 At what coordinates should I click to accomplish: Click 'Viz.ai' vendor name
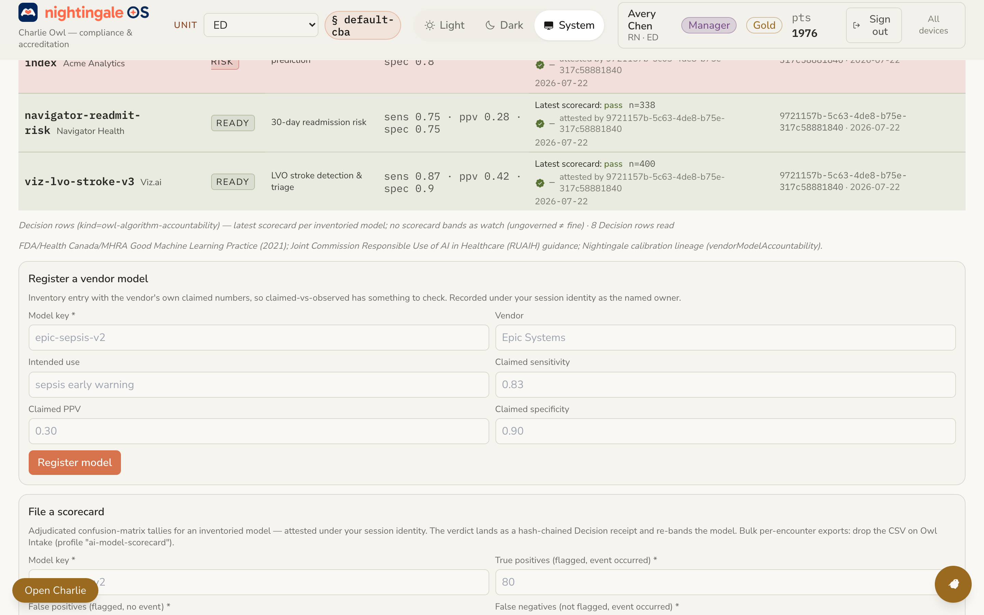[x=151, y=182]
